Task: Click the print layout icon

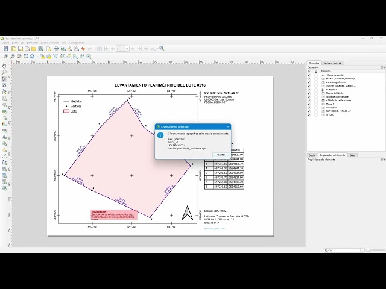Action: pos(56,49)
